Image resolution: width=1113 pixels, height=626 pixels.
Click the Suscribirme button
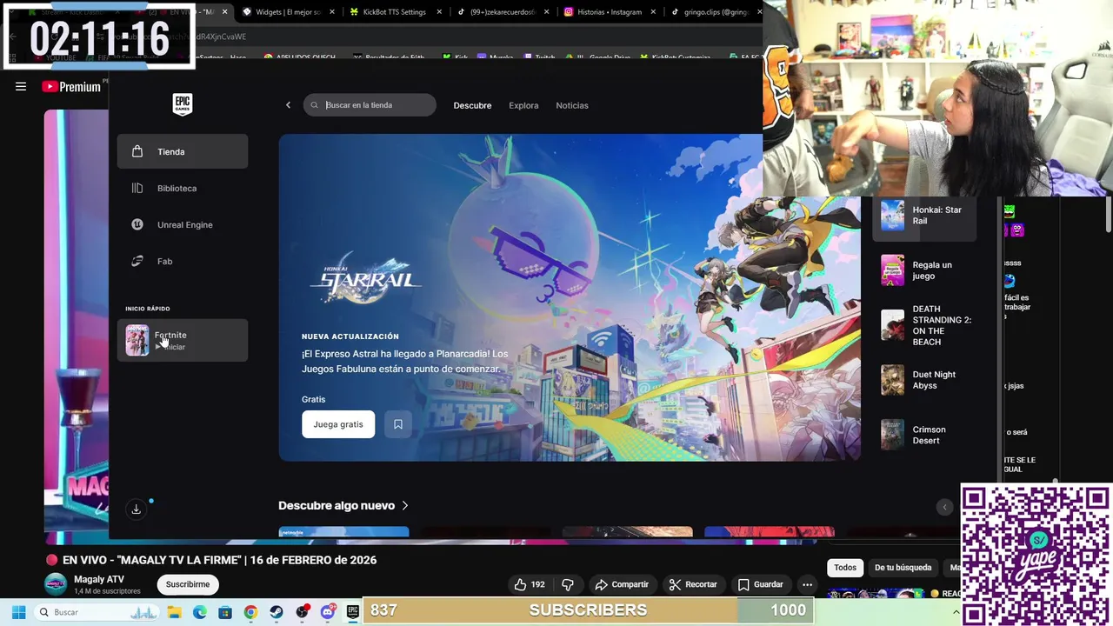click(188, 584)
